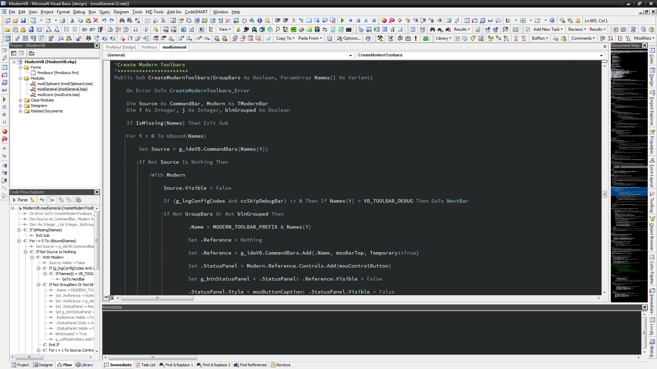Open the Add-Ins menu
The height and width of the screenshot is (369, 657).
(174, 12)
